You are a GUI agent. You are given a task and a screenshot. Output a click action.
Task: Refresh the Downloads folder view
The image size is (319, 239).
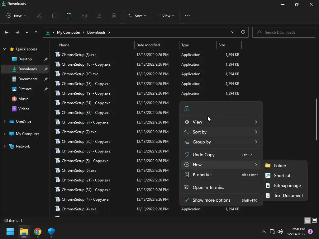[243, 32]
